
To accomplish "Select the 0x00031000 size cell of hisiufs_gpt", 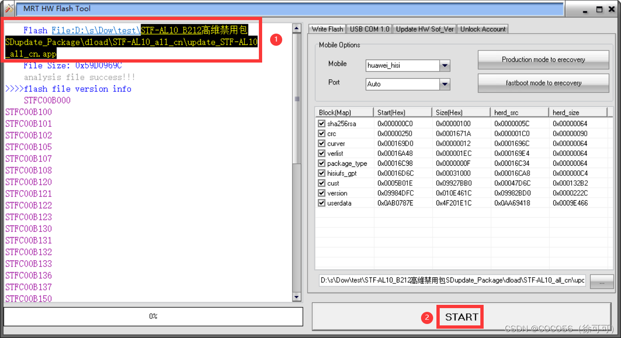I will 453,173.
